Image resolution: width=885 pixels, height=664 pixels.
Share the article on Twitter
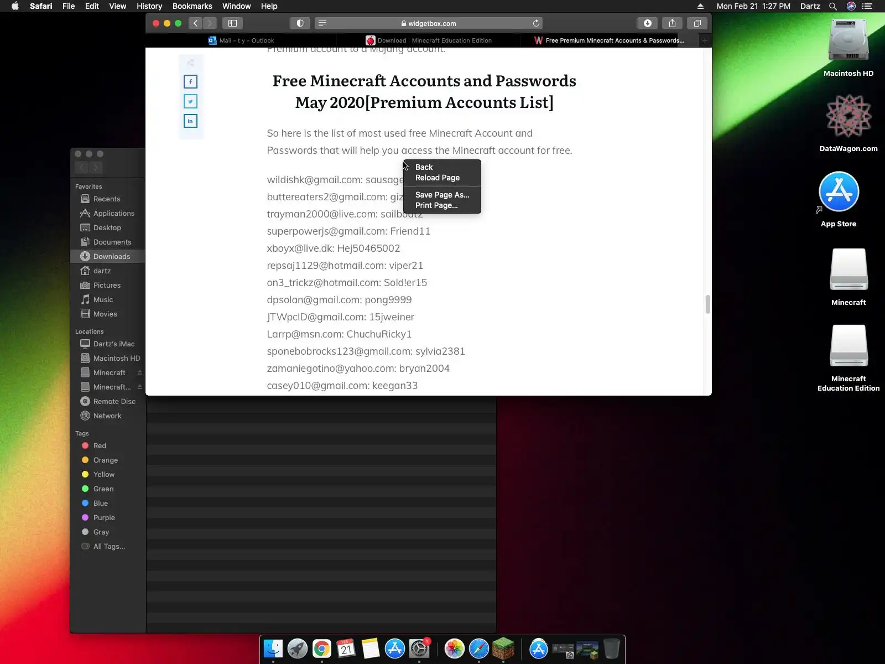(x=190, y=101)
